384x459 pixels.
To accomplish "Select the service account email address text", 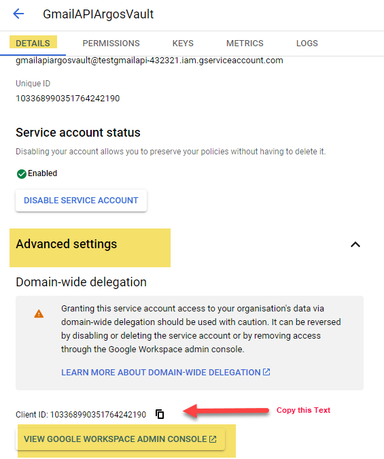I will (x=150, y=61).
